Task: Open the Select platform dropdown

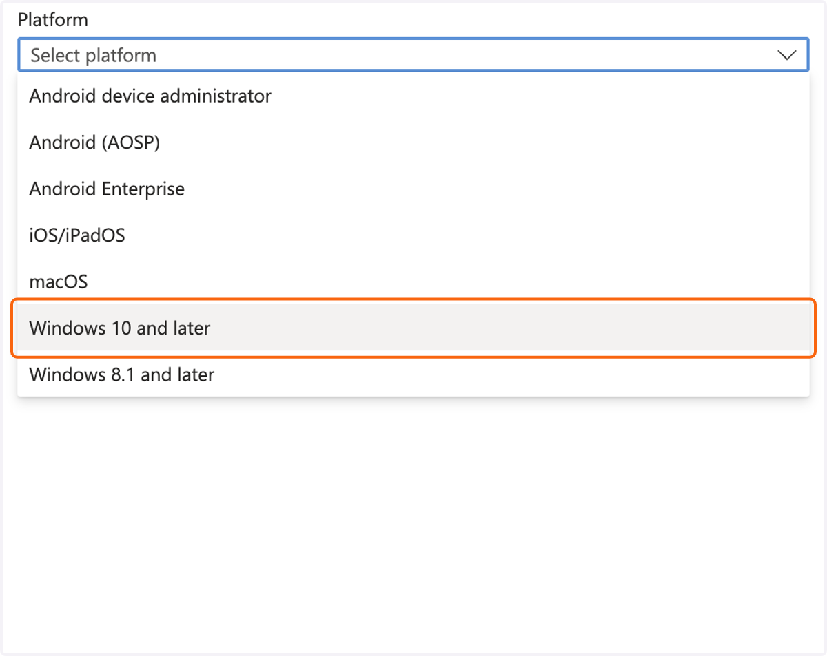Action: (x=413, y=55)
